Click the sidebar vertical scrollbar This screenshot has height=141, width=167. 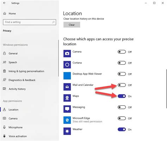(58, 58)
